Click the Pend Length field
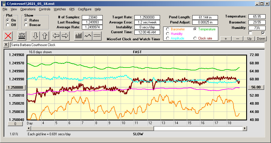 click(205, 17)
